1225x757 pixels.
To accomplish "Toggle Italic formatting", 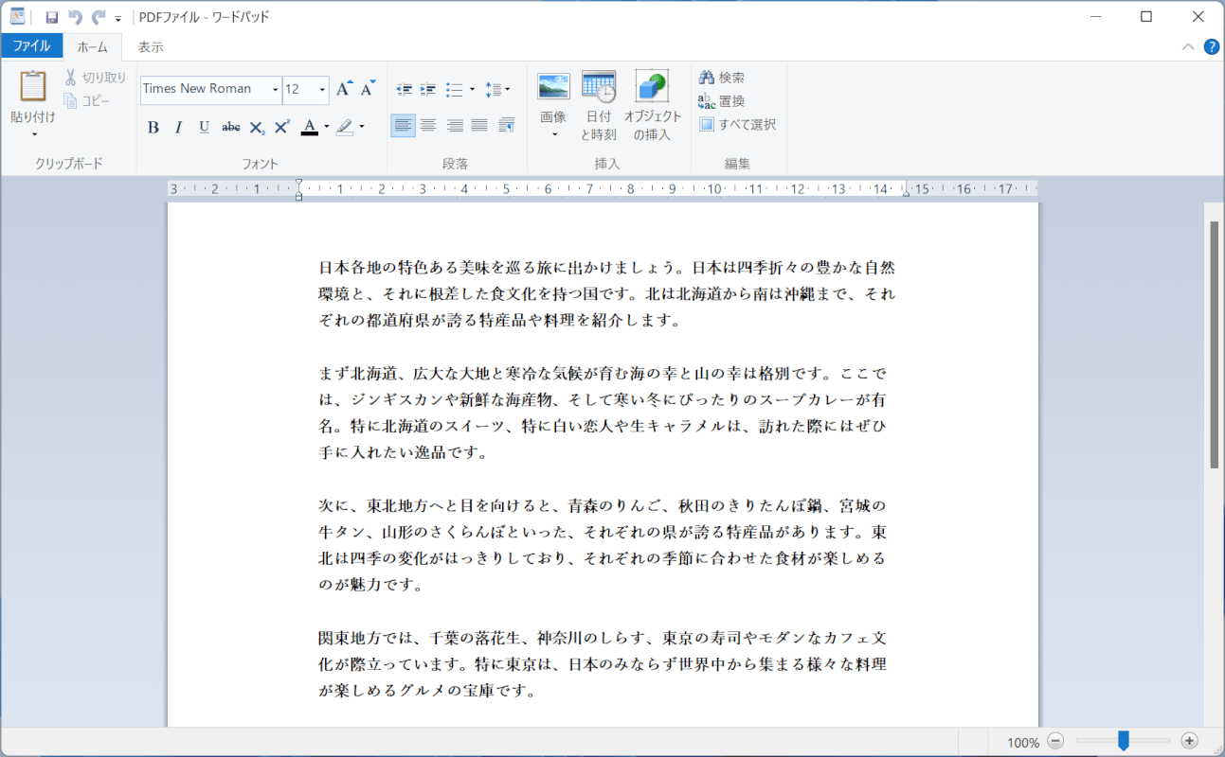I will coord(178,127).
